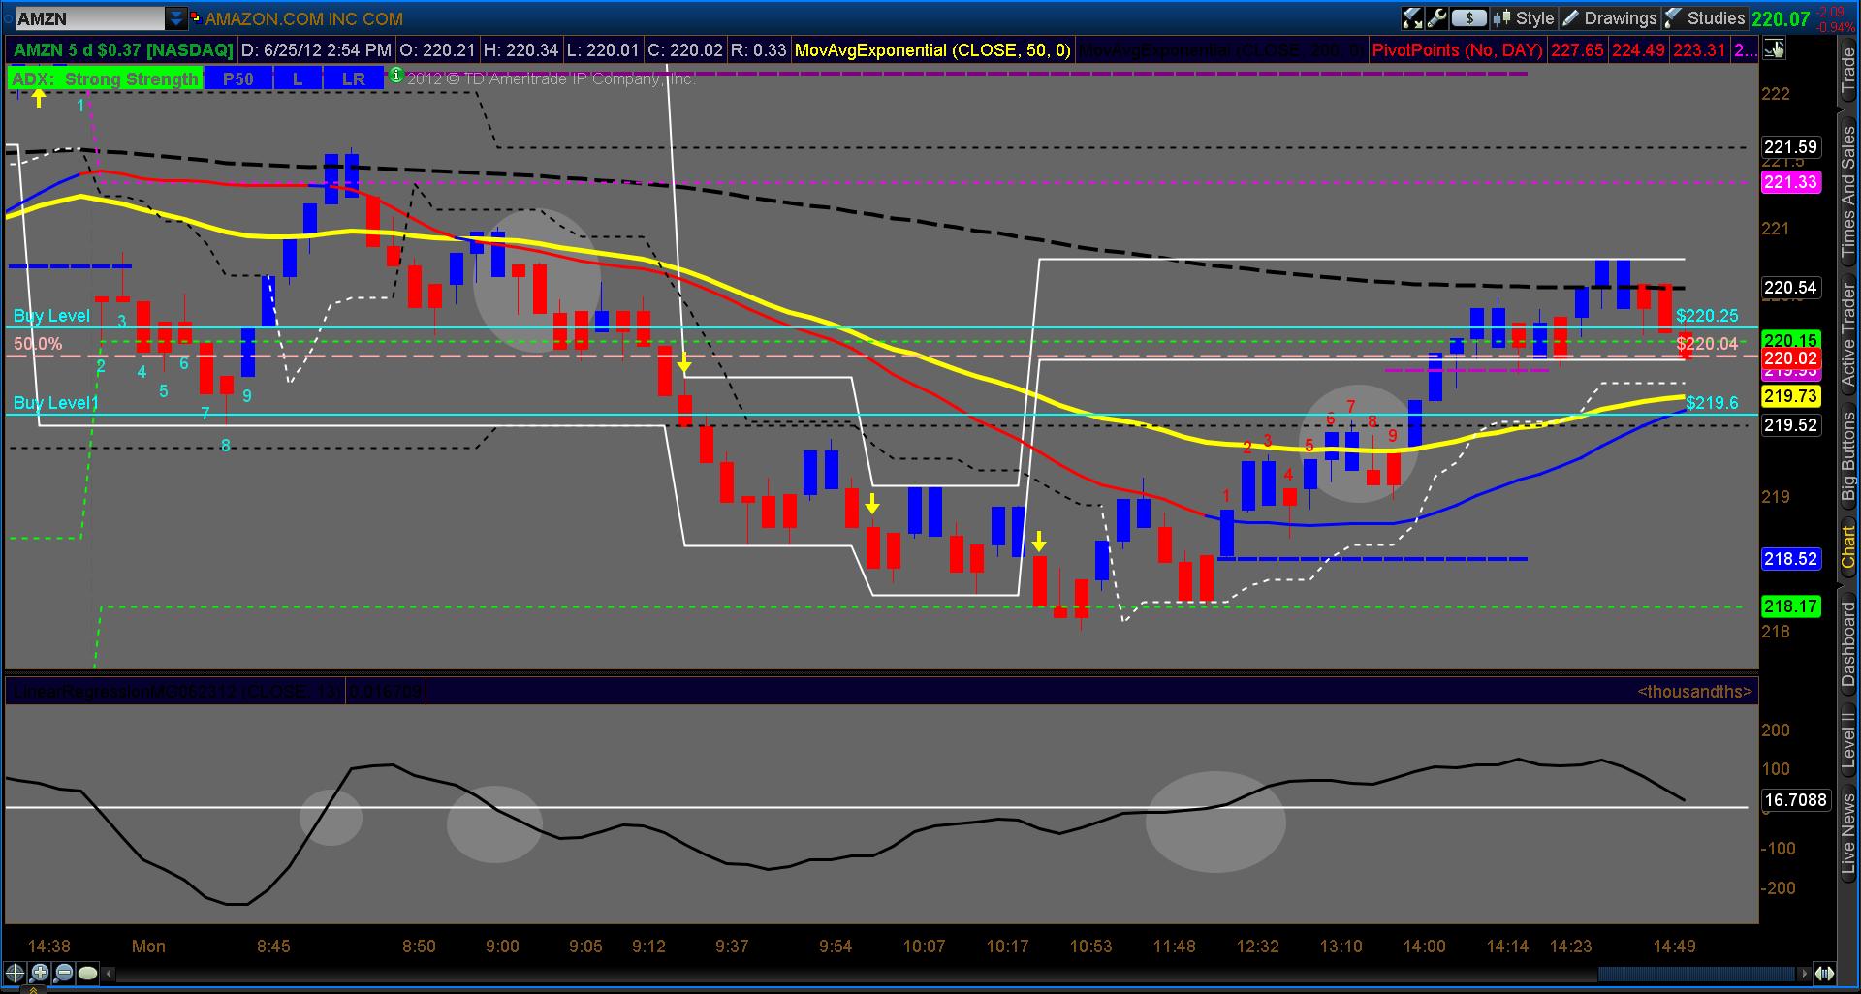Click the time axis expansion icon bottom right
Screen dimensions: 1861x994
[1826, 974]
